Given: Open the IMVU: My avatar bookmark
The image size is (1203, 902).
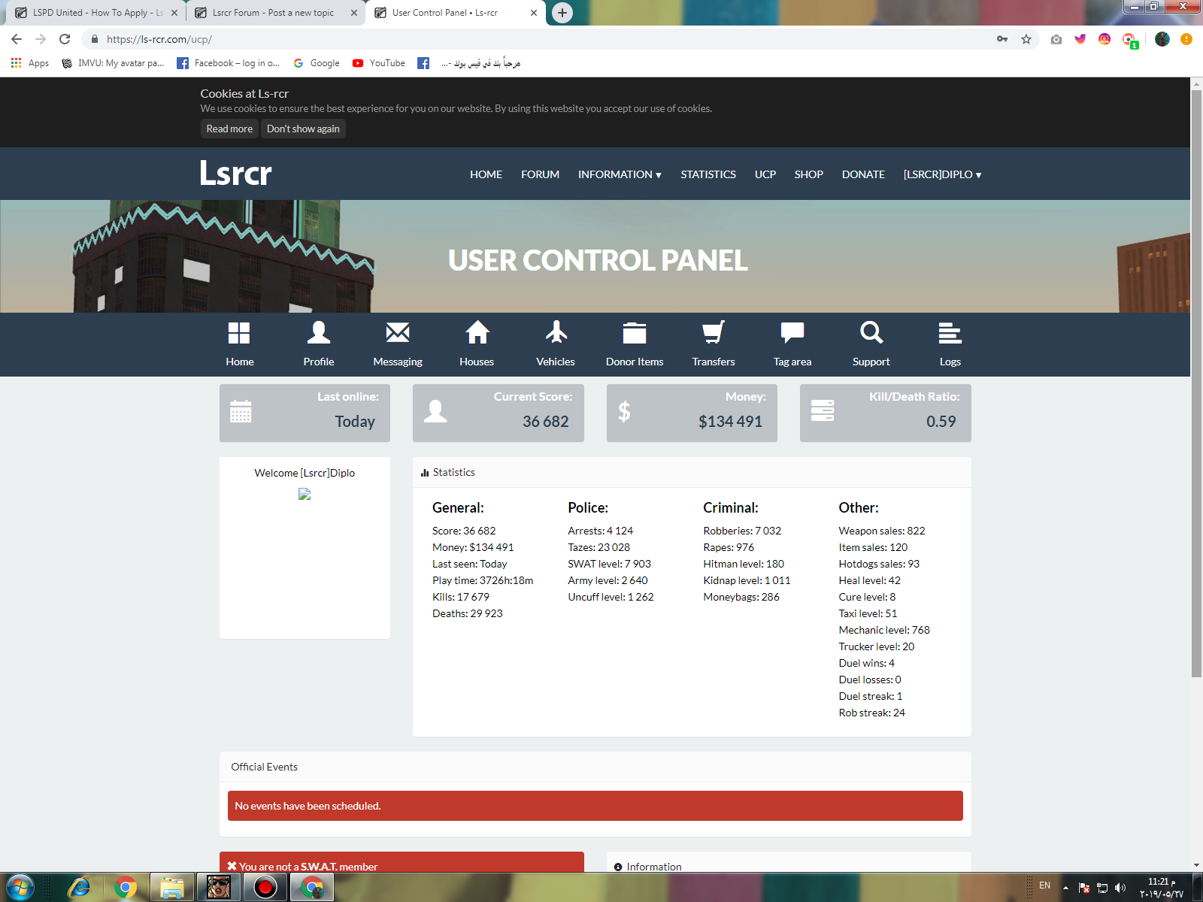Looking at the screenshot, I should [113, 63].
